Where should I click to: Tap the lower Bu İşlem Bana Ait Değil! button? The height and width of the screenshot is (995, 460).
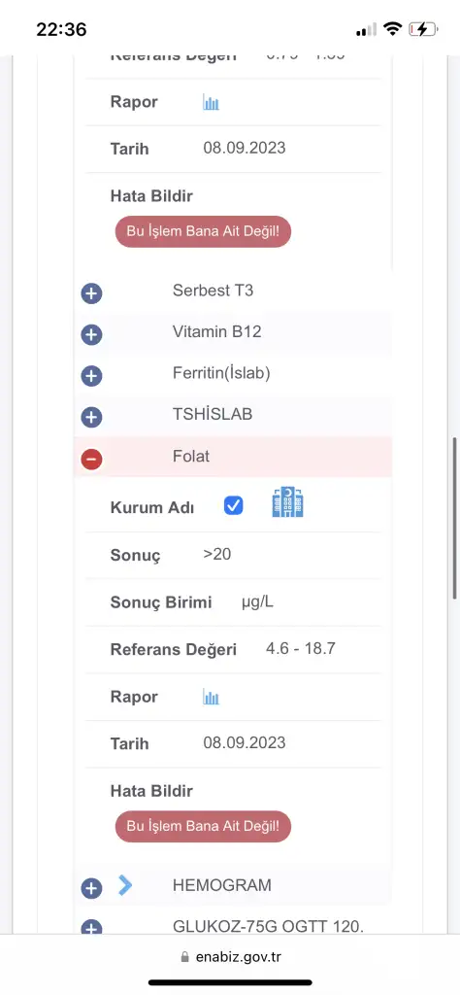click(x=203, y=826)
